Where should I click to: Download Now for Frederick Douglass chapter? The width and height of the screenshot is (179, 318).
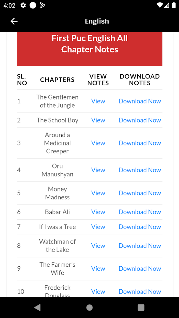[140, 292]
